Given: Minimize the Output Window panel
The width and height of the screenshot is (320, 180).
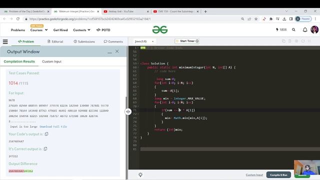Looking at the screenshot, I should pos(109,52).
